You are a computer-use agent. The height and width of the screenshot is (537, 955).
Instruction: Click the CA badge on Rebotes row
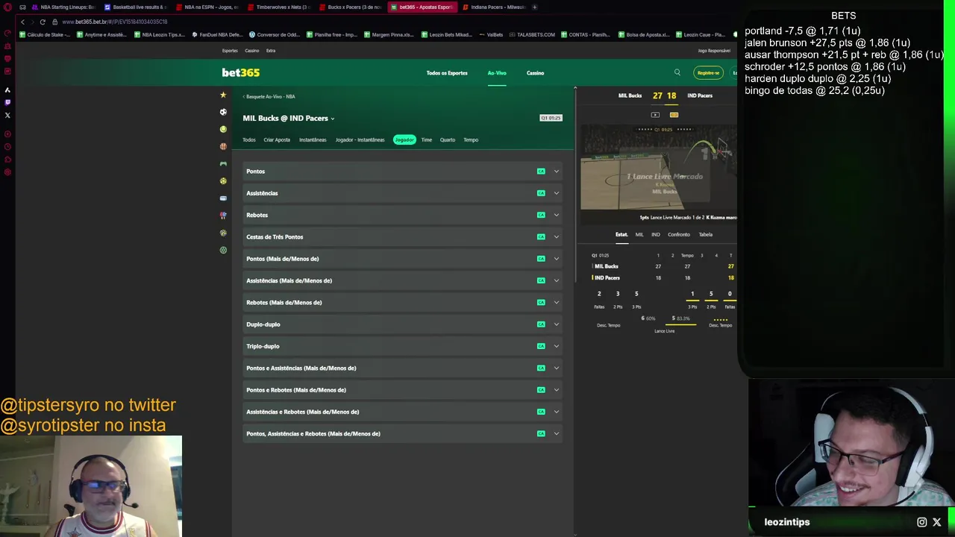(x=541, y=215)
